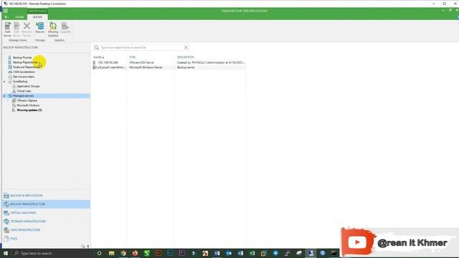Screen dimensions: 459x258
Task: Click the VMware vSphere tree icon
Action: pyautogui.click(x=14, y=100)
